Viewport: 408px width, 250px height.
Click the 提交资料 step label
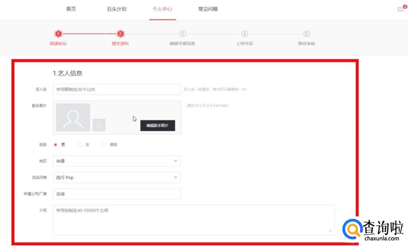point(120,44)
